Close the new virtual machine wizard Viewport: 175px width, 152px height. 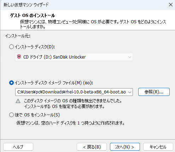[171, 5]
